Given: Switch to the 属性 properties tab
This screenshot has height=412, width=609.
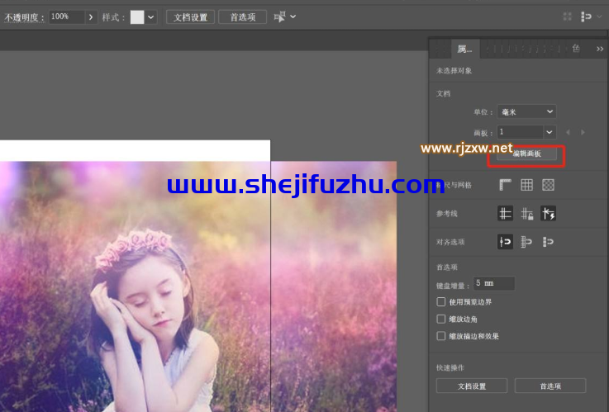Looking at the screenshot, I should click(x=464, y=49).
